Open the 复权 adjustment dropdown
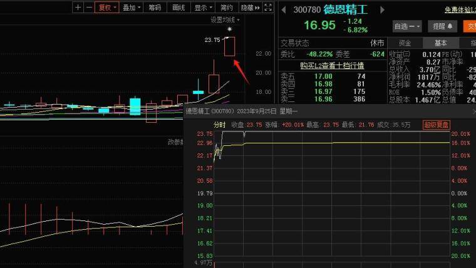Viewport: 476px width, 268px height. click(x=107, y=8)
